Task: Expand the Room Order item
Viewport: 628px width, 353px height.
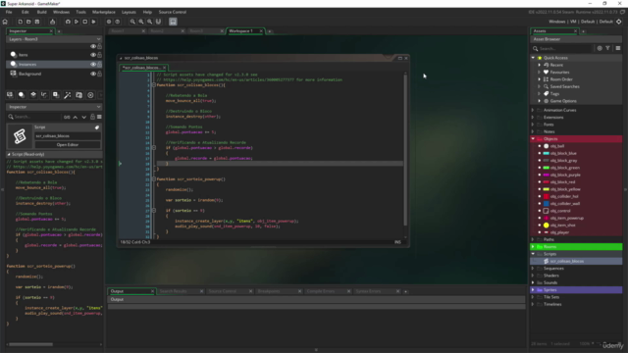Action: (539, 79)
